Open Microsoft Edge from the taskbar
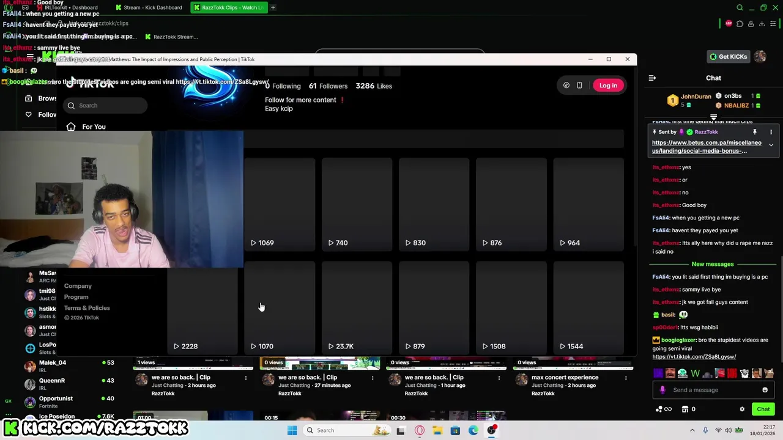Screen dimensions: 783x440 473,430
